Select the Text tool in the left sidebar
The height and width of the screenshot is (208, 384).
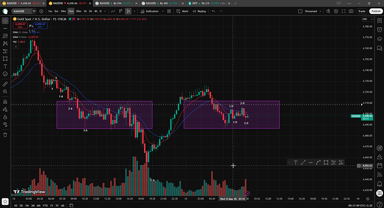tap(5, 66)
